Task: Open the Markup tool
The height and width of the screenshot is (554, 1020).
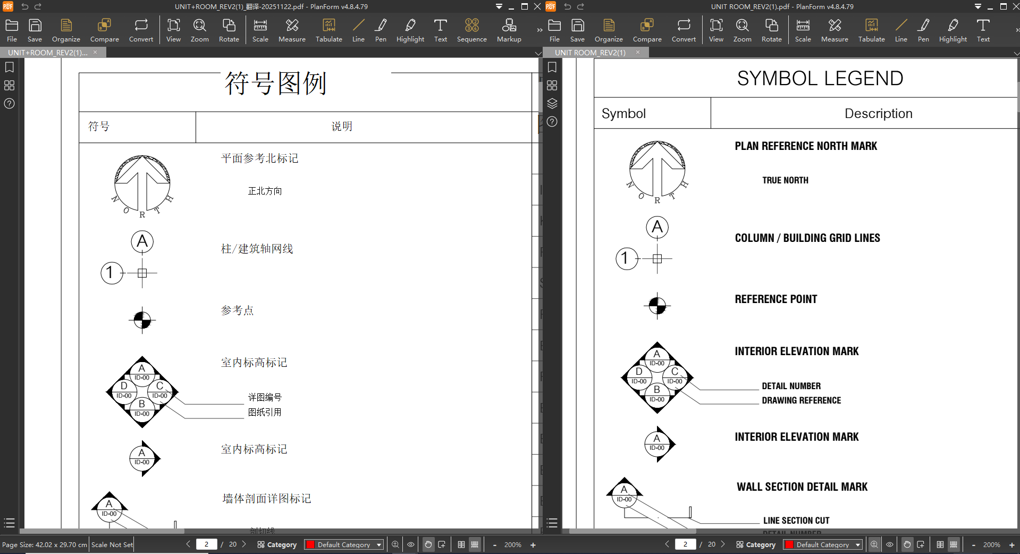Action: [x=509, y=30]
